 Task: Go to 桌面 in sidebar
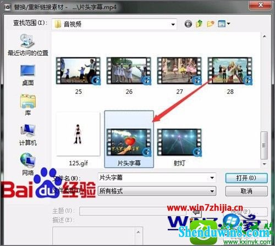pos(28,75)
